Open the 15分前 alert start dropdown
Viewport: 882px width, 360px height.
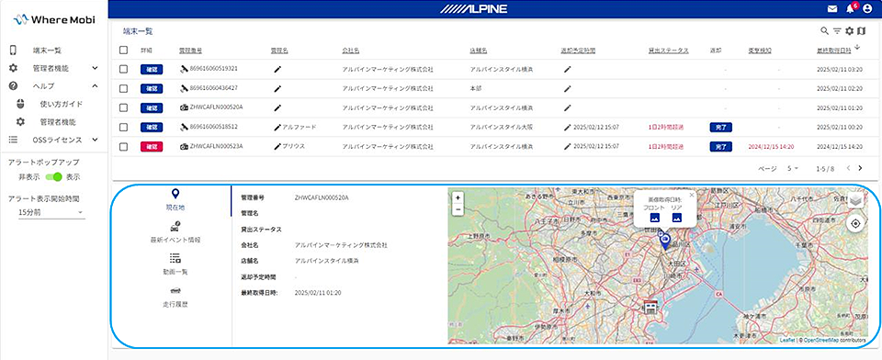coord(51,213)
